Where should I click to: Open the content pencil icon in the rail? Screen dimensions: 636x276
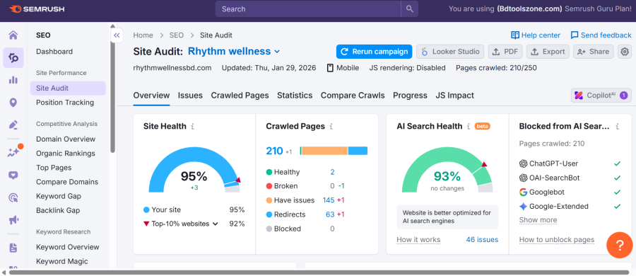pyautogui.click(x=13, y=125)
